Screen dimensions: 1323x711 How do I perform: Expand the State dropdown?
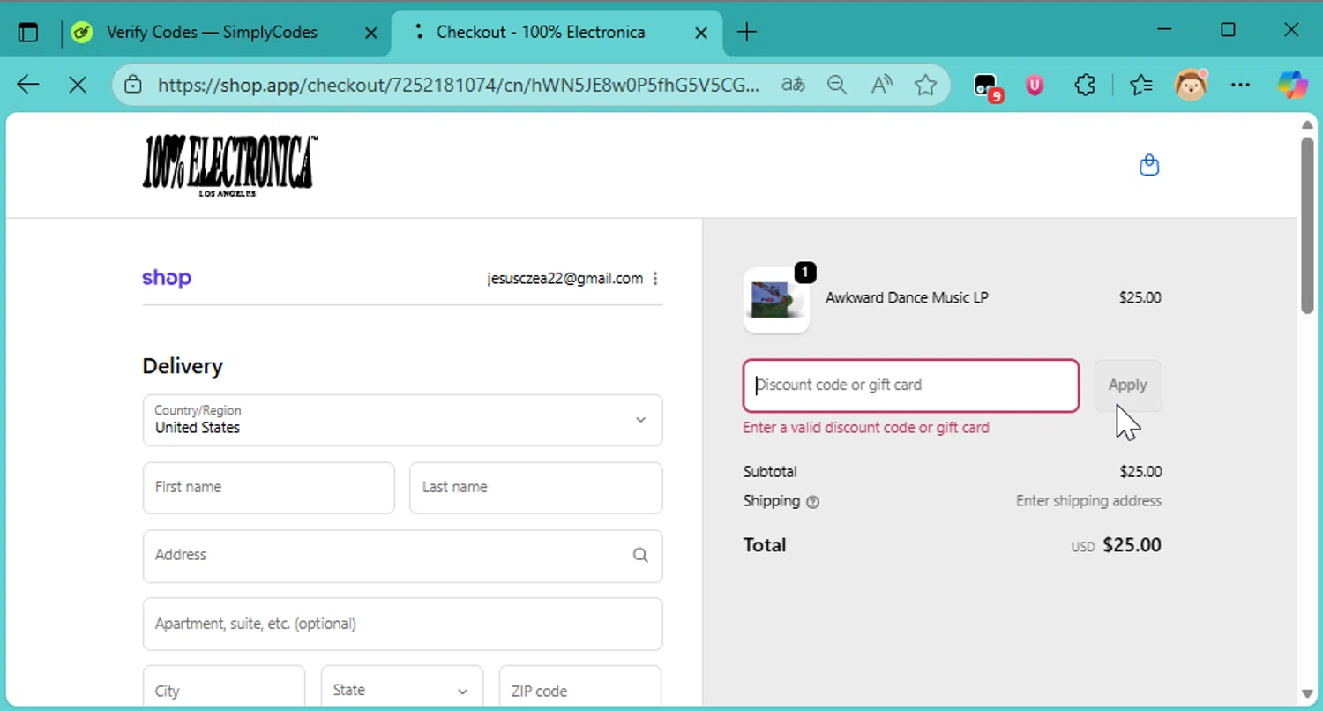pos(401,691)
